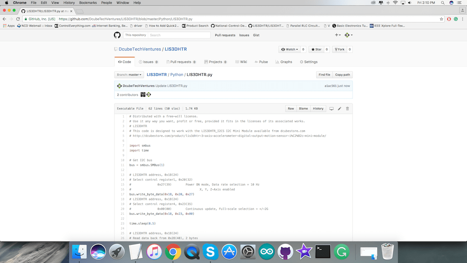Open iTunes music icon in dock
Viewport: 467px width, 263px height.
click(x=154, y=252)
